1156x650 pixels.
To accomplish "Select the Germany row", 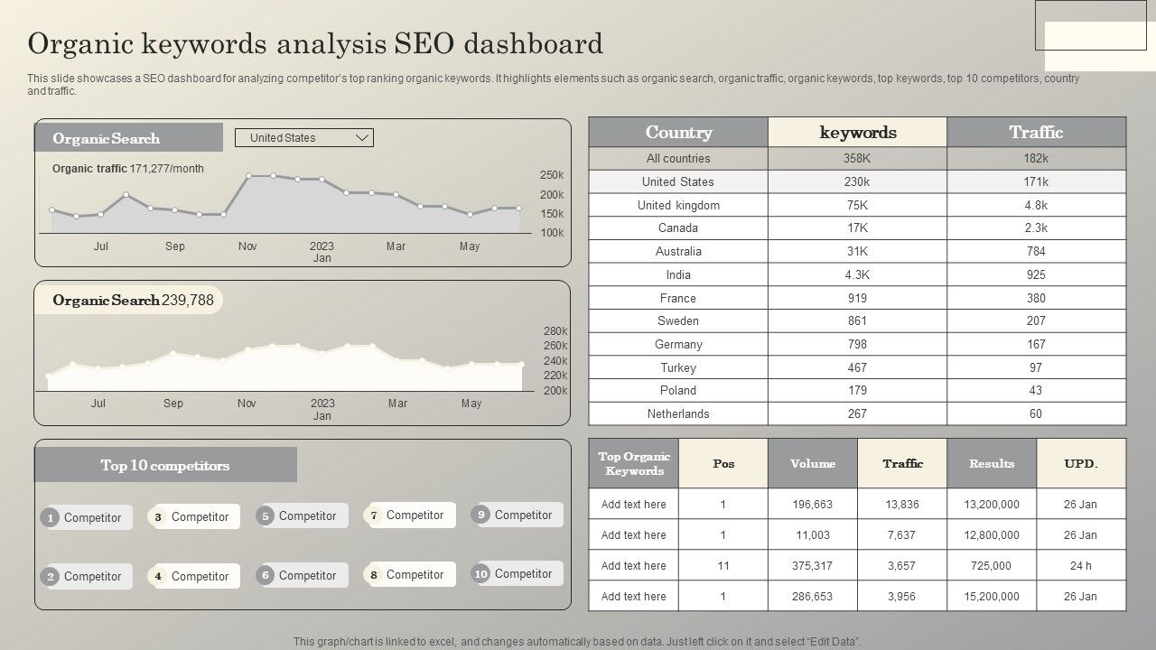I will (x=857, y=344).
